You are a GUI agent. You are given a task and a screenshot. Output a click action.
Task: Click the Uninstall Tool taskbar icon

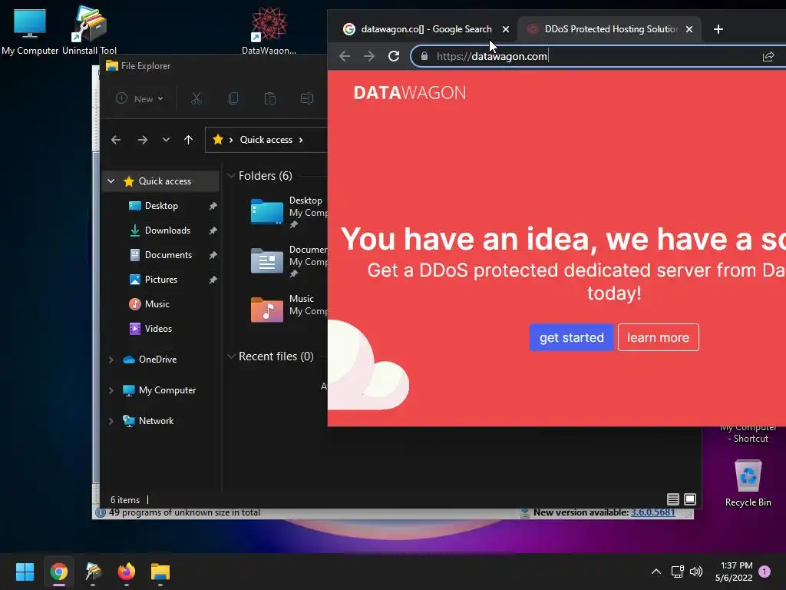(93, 572)
